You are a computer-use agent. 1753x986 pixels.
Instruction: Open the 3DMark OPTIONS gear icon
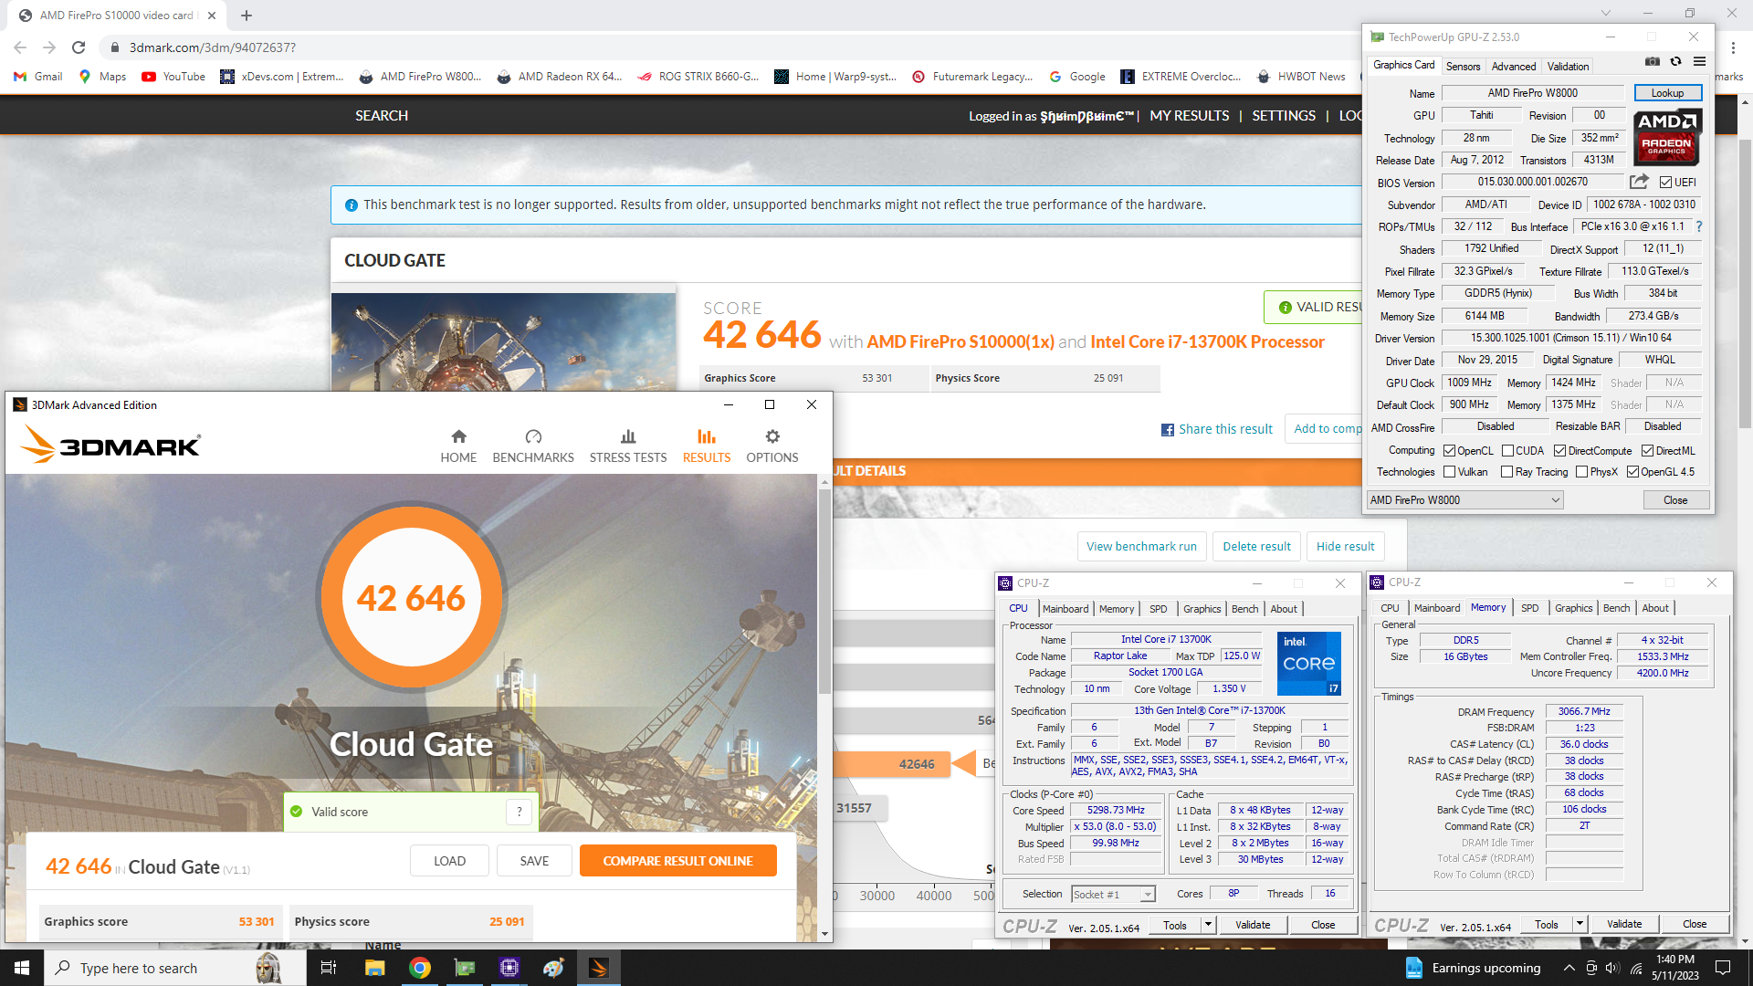click(x=772, y=437)
